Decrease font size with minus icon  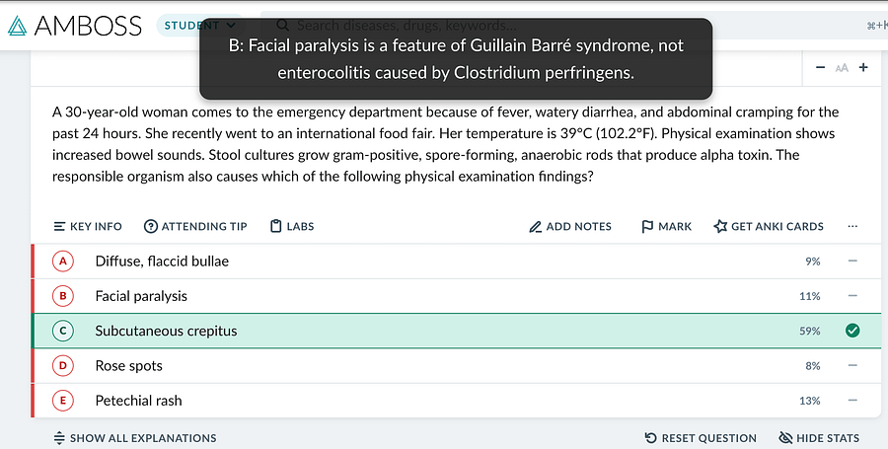(x=820, y=67)
